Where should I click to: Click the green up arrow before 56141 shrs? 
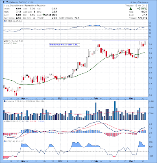[x=43, y=15]
